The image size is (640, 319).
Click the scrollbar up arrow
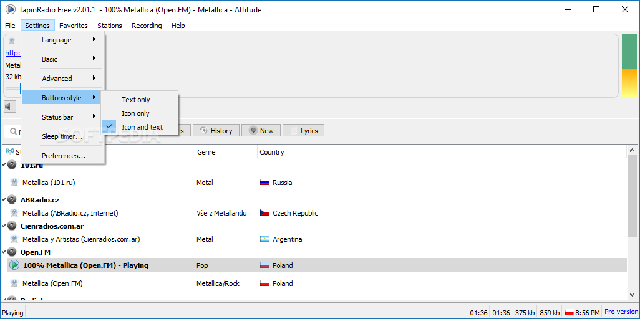point(632,151)
